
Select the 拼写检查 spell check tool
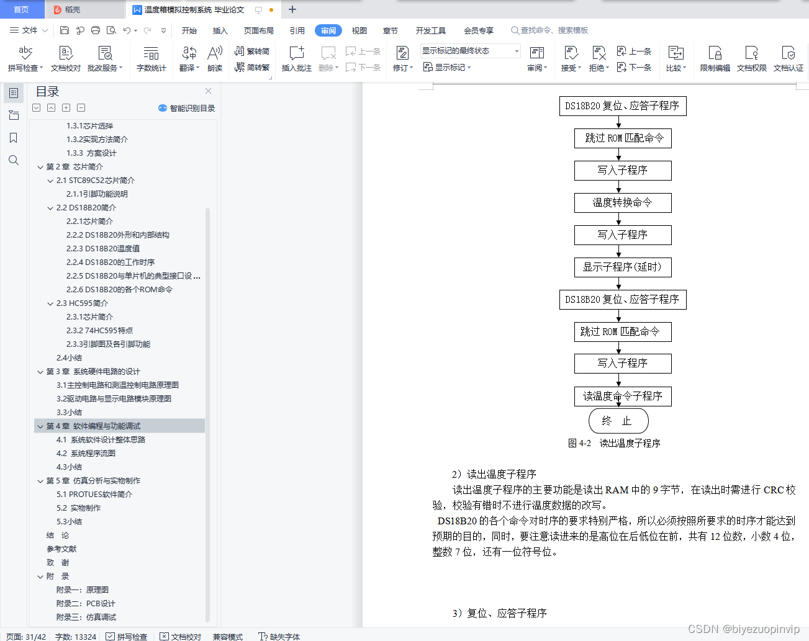tap(24, 58)
